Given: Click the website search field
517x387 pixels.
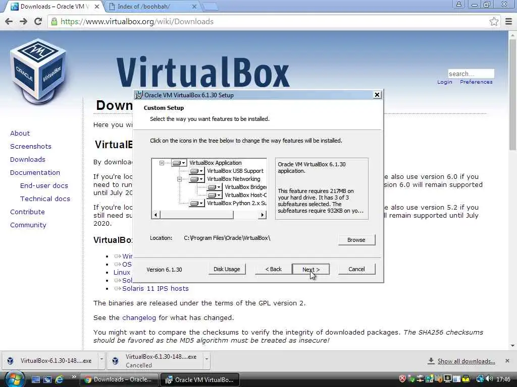Looking at the screenshot, I should (x=471, y=74).
